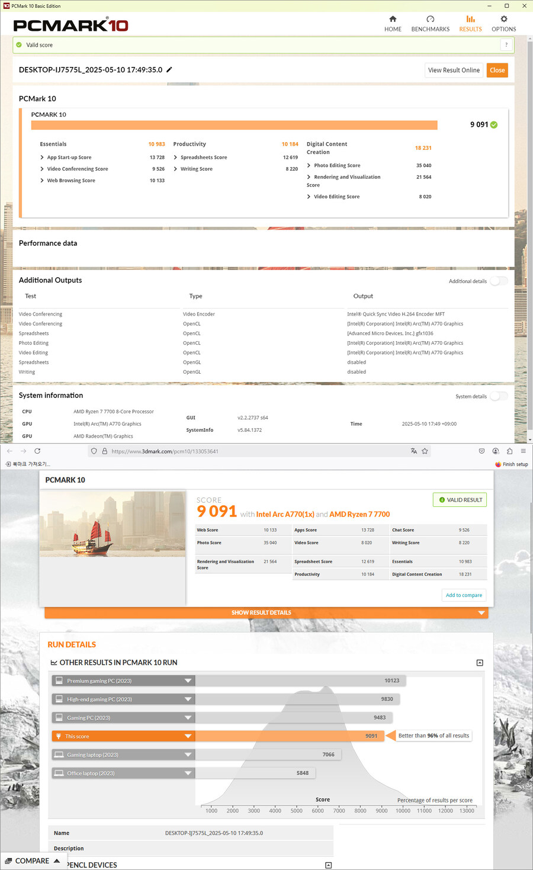Screen dimensions: 533x870
Task: Enable the Additional details toggle
Action: click(499, 281)
